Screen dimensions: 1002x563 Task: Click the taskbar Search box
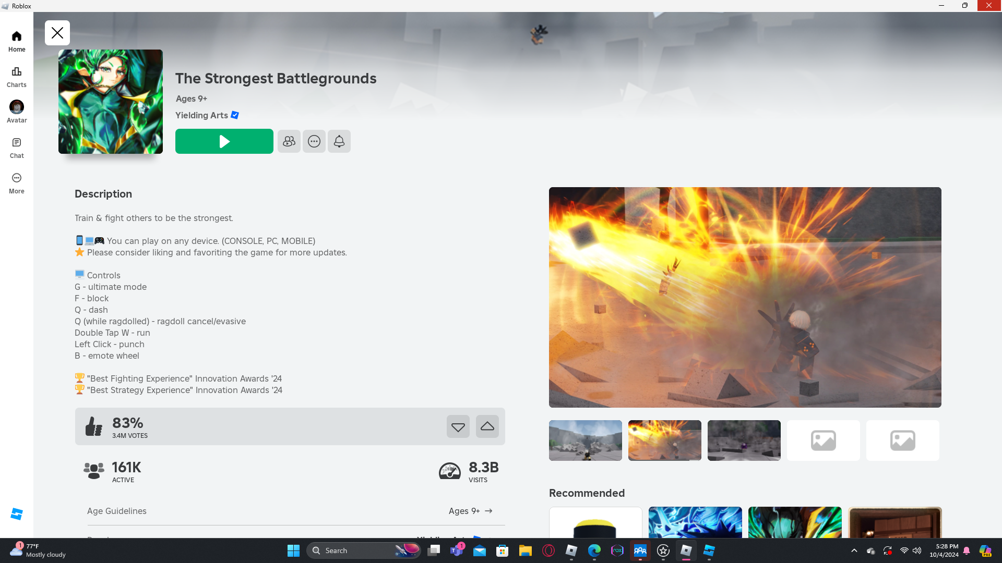364,550
